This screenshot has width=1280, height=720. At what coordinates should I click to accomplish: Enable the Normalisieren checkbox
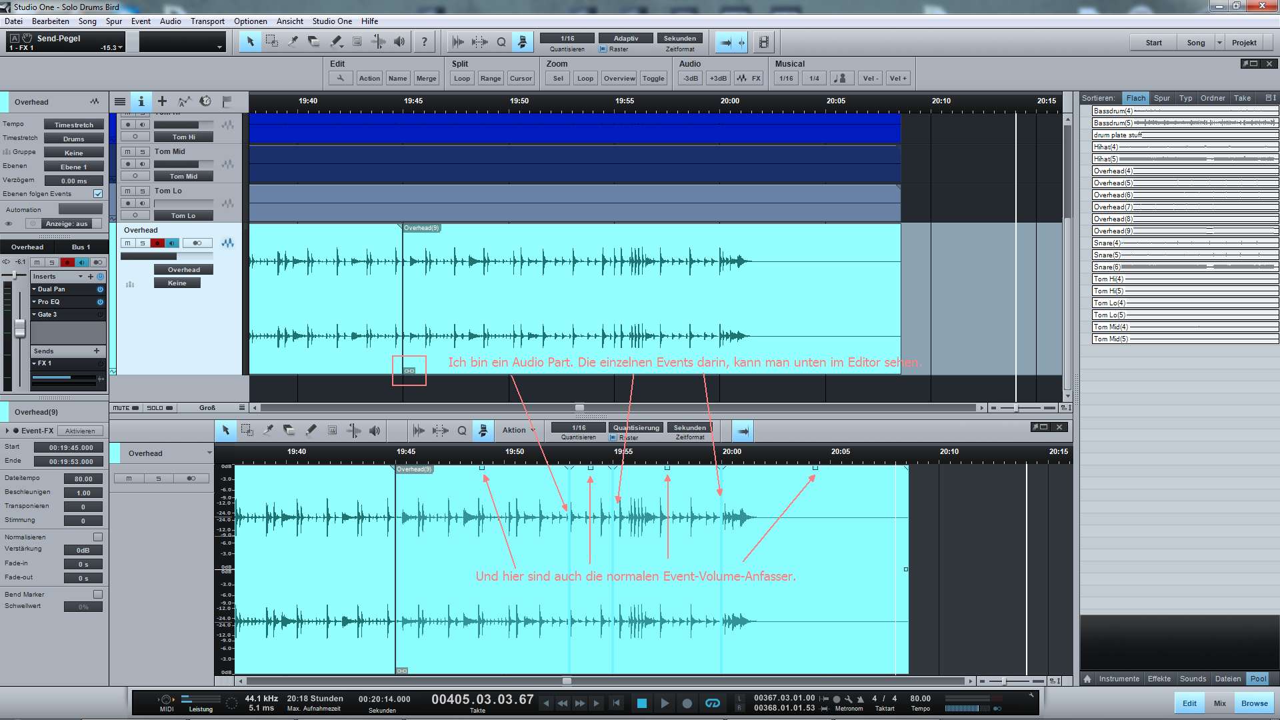click(98, 537)
